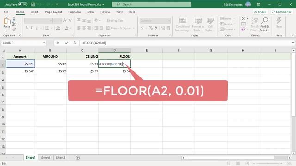Open the Review tab

pyautogui.click(x=105, y=12)
